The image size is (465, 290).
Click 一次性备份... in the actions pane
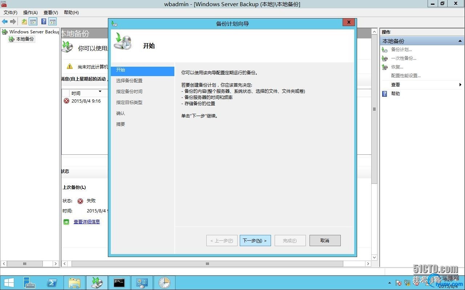coord(404,58)
